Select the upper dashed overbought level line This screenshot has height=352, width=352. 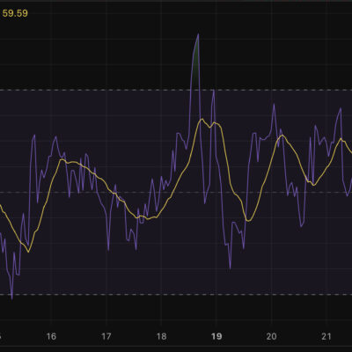176,90
